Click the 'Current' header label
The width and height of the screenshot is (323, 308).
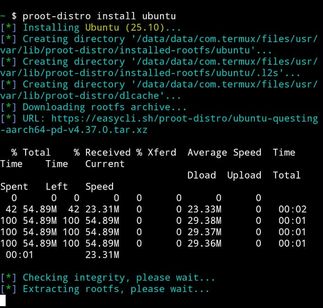point(105,164)
